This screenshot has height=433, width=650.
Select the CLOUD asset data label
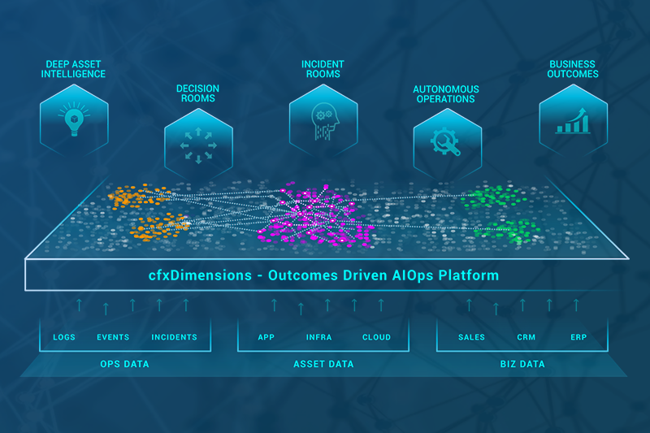coord(376,337)
